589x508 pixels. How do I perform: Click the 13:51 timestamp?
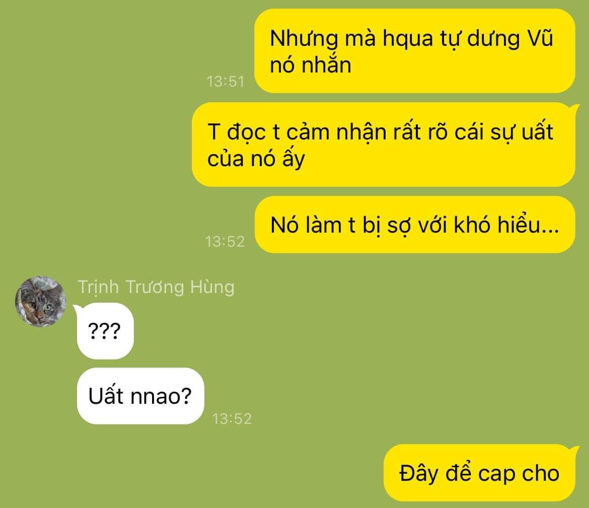[x=226, y=82]
